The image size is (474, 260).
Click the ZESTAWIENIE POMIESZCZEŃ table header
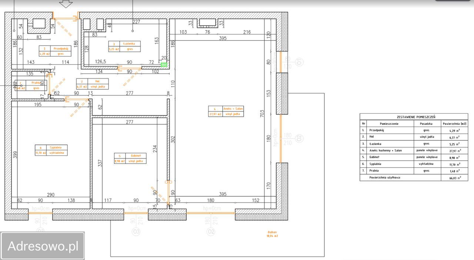(x=414, y=117)
